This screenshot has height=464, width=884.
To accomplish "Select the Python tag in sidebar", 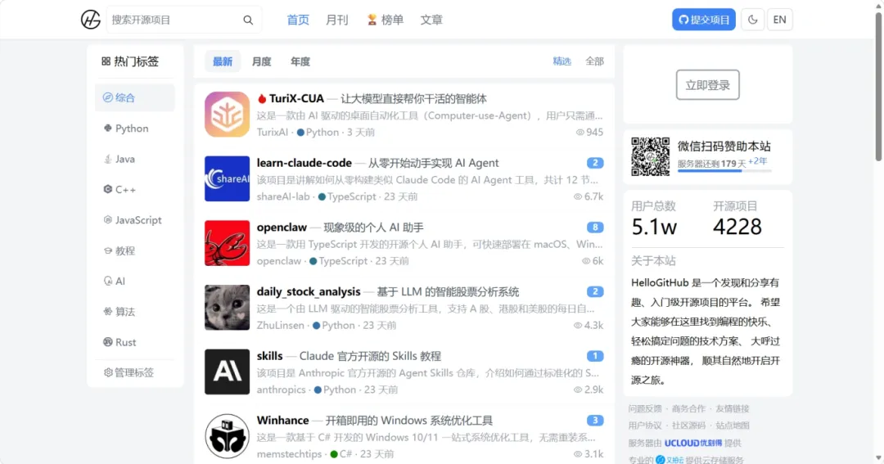I will (135, 128).
